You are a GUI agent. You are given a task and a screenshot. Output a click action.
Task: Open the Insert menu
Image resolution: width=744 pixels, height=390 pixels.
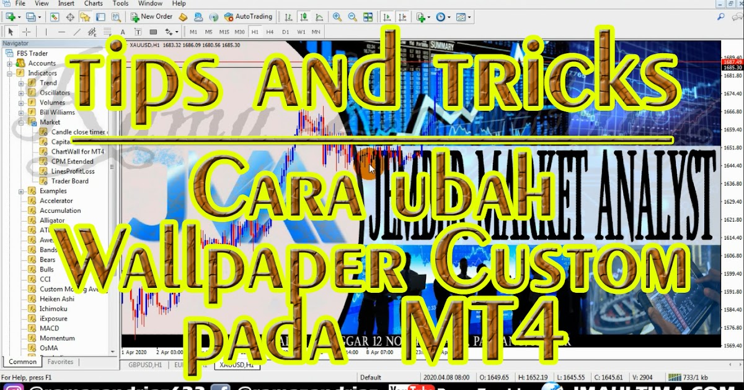pos(66,4)
